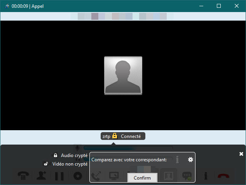Click the transfer call icon
Screen dimensions: 246x185
(x=96, y=176)
